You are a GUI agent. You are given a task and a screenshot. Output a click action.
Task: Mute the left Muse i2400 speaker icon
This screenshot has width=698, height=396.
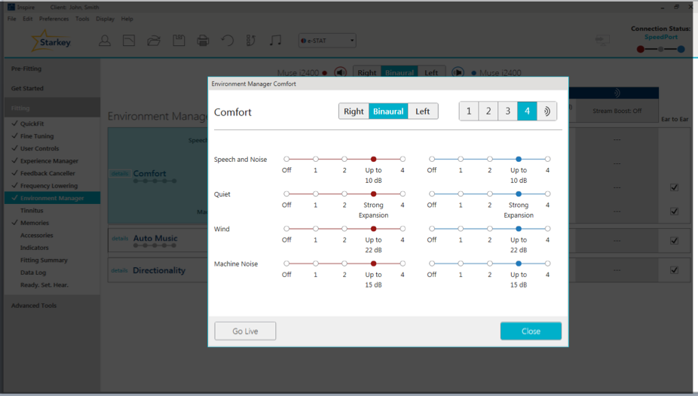(458, 72)
